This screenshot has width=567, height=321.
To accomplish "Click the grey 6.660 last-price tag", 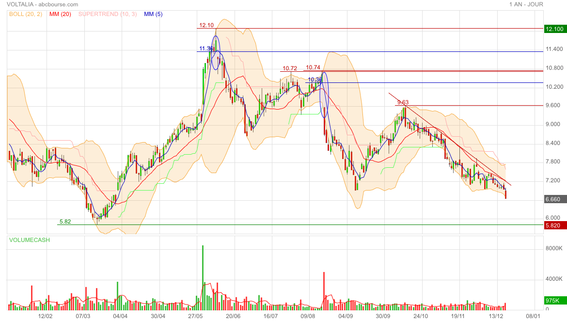I will tap(555, 199).
